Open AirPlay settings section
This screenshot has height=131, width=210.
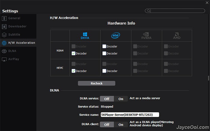tap(18, 59)
